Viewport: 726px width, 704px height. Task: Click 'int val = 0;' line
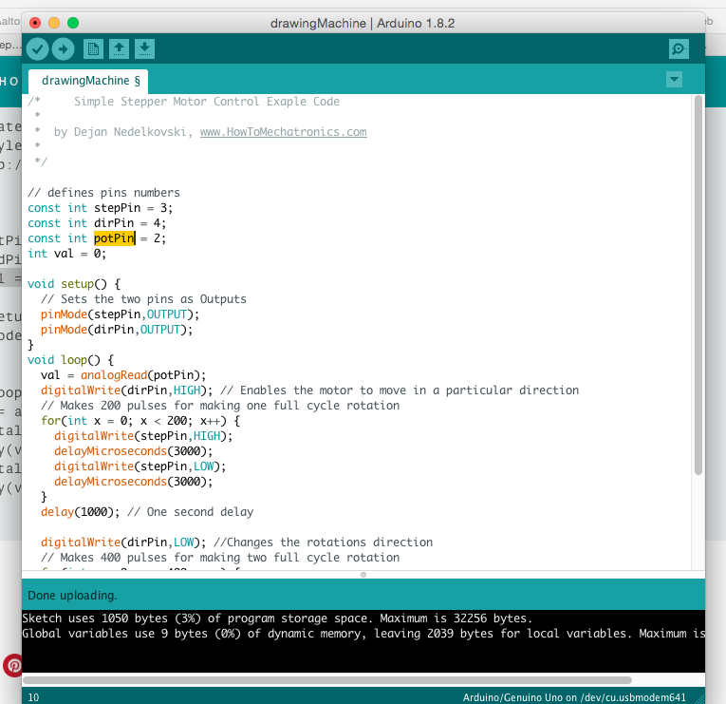click(x=66, y=254)
